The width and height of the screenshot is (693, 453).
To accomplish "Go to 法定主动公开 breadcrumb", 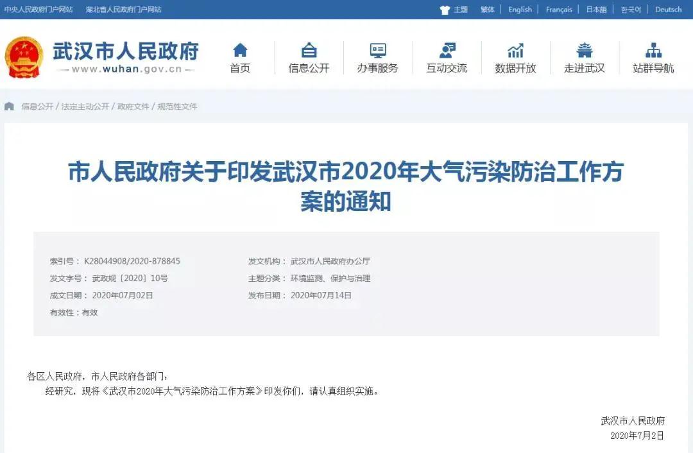I will coord(85,107).
